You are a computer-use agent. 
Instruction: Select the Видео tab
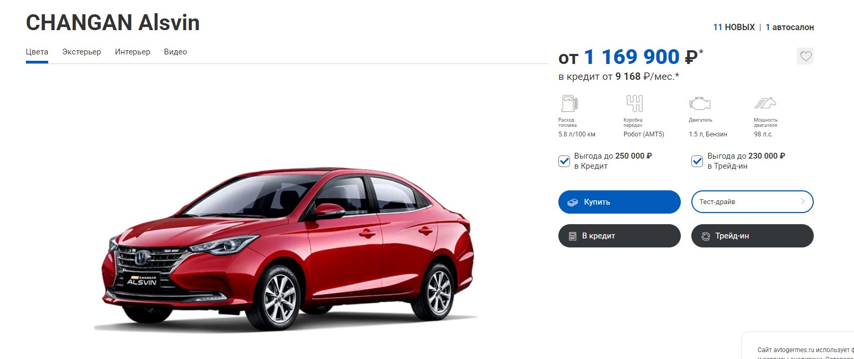coord(175,52)
